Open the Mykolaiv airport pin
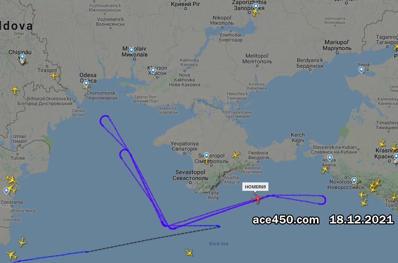Viewport: 398px width, 263px height. [x=132, y=50]
